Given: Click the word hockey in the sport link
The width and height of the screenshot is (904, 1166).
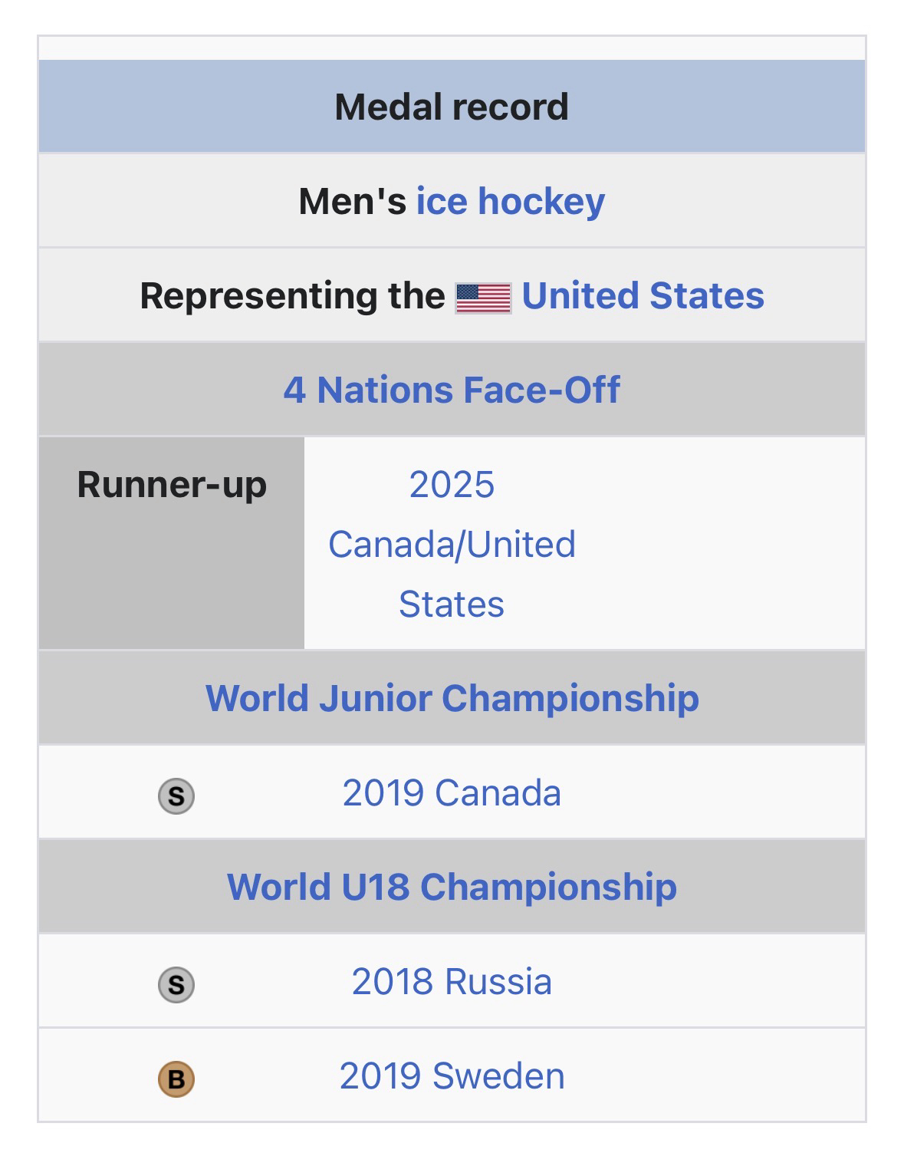Looking at the screenshot, I should 541,201.
